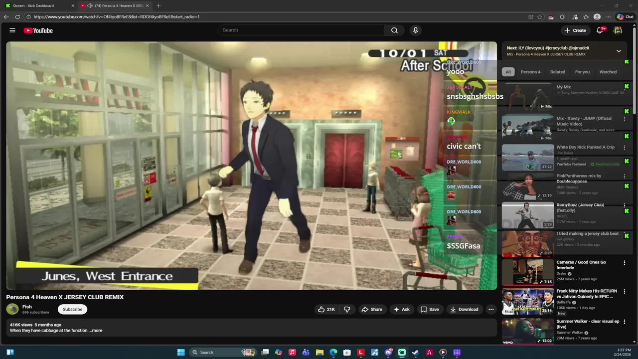Open more actions ellipsis under video
Viewport: 638px width, 359px height.
491,309
